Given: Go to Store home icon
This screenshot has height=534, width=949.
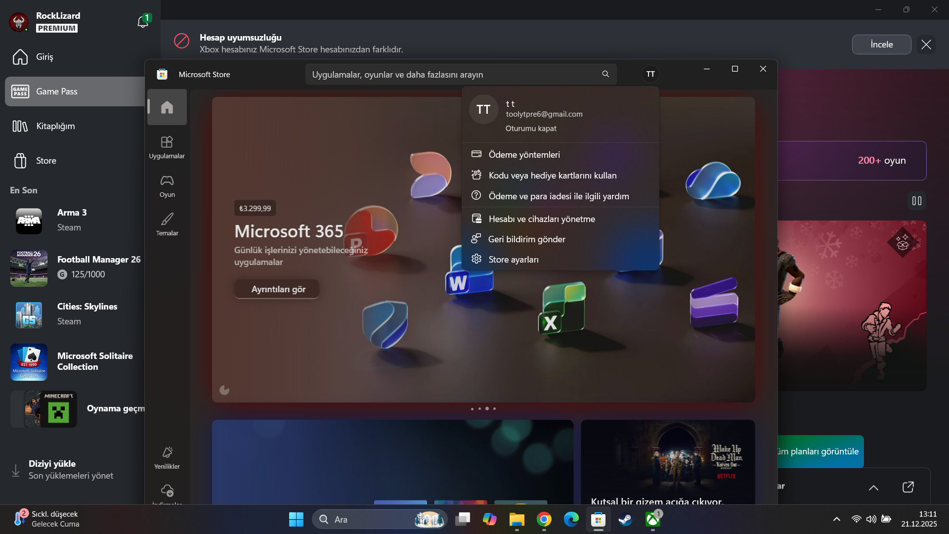Looking at the screenshot, I should click(x=167, y=107).
